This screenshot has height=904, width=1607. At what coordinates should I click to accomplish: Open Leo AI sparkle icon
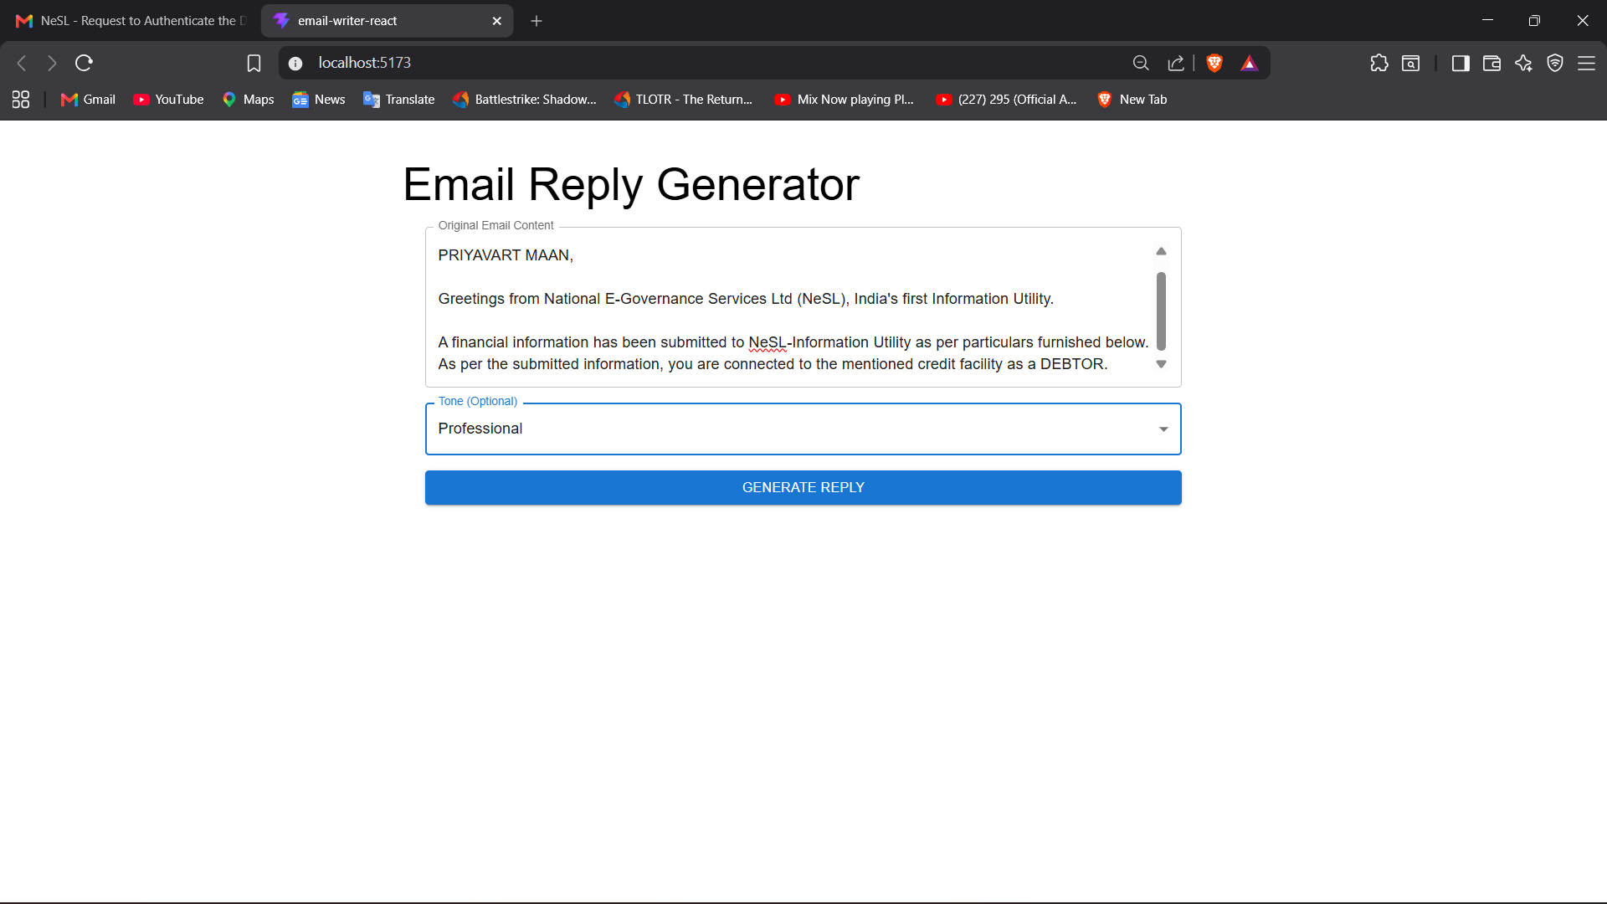[1523, 63]
